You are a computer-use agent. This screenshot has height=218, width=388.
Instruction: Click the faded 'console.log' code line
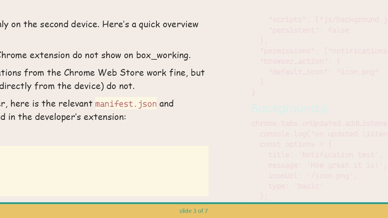click(x=324, y=134)
